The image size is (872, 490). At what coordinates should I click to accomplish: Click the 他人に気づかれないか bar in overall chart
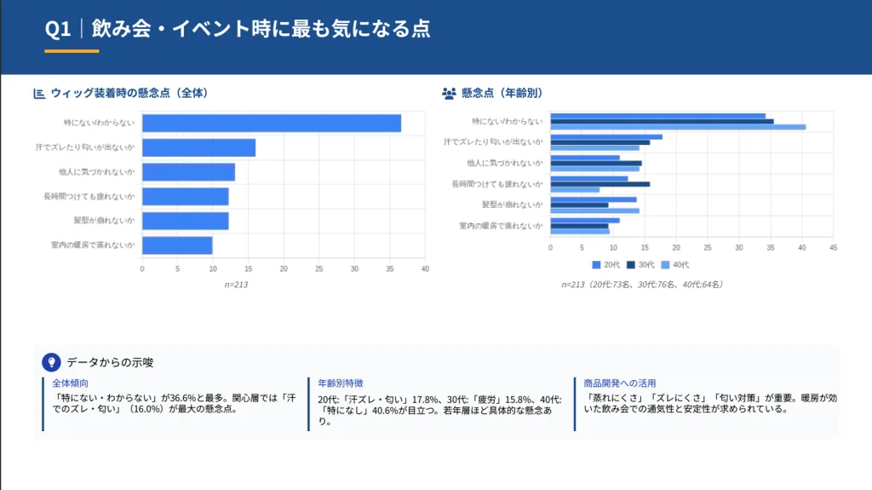[x=188, y=172]
